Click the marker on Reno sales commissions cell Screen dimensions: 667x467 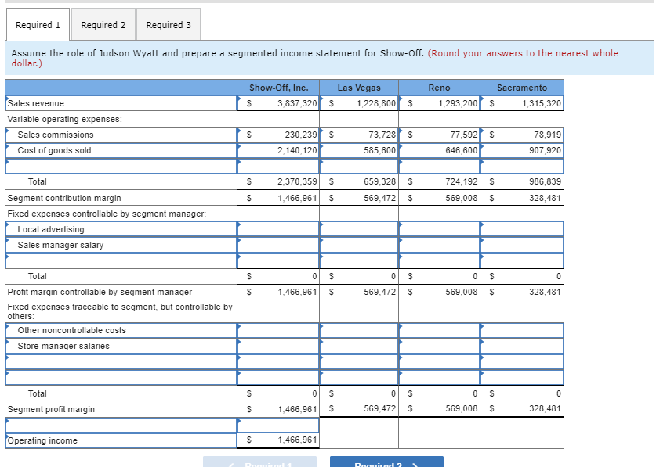coord(401,131)
